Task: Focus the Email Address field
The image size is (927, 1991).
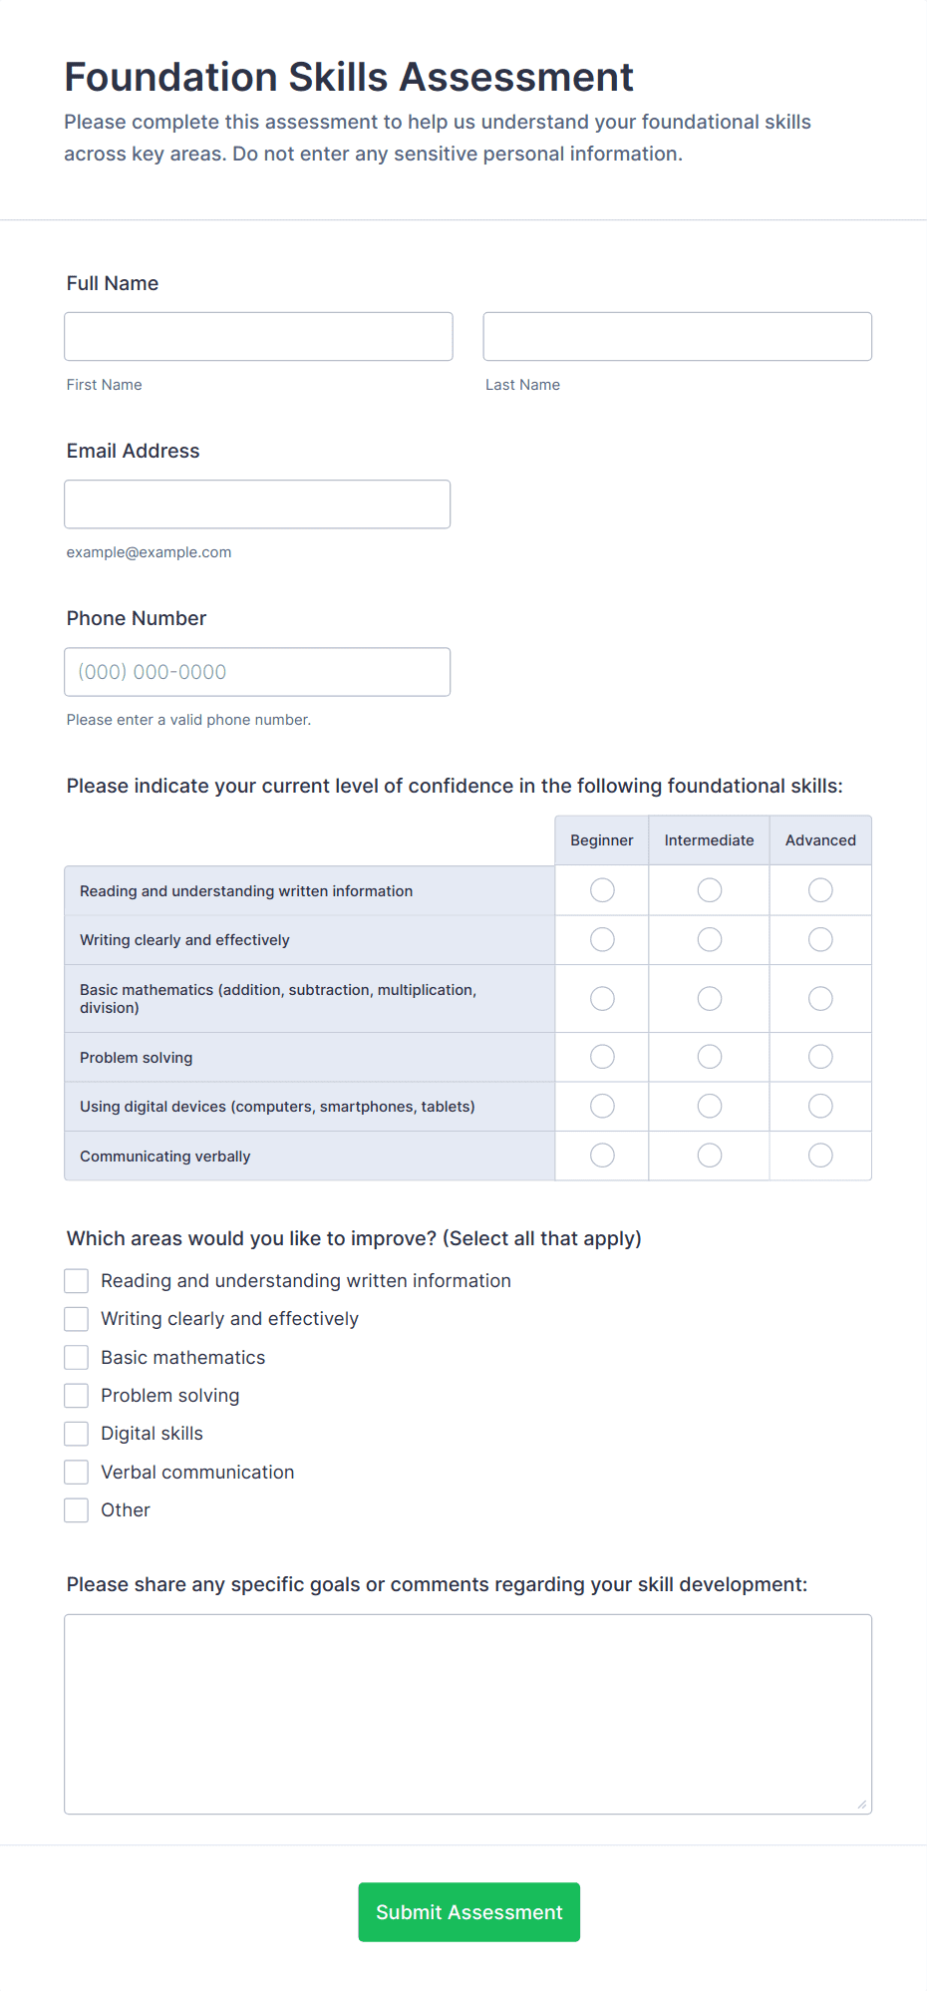Action: click(x=257, y=503)
